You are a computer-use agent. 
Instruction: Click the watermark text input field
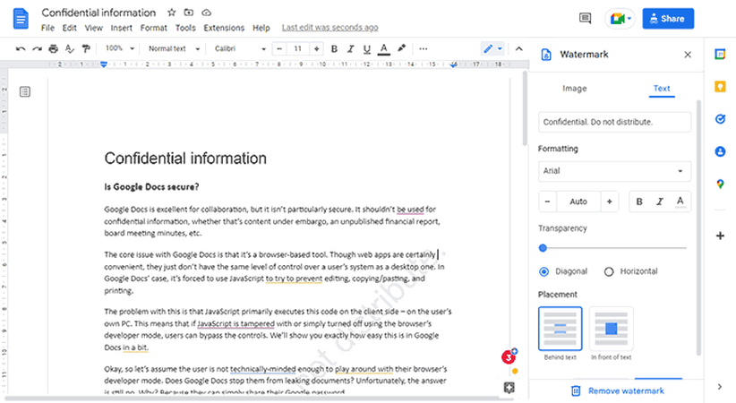pyautogui.click(x=614, y=122)
